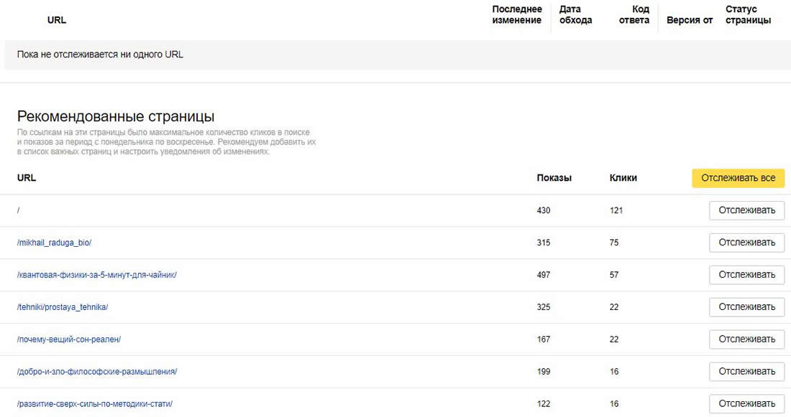This screenshot has width=791, height=417.
Task: Open the /почему-вещий-сон-реален/ link
Action: (x=69, y=339)
